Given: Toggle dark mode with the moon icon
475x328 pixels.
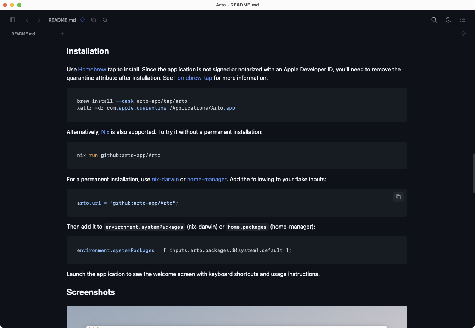Looking at the screenshot, I should coord(448,20).
